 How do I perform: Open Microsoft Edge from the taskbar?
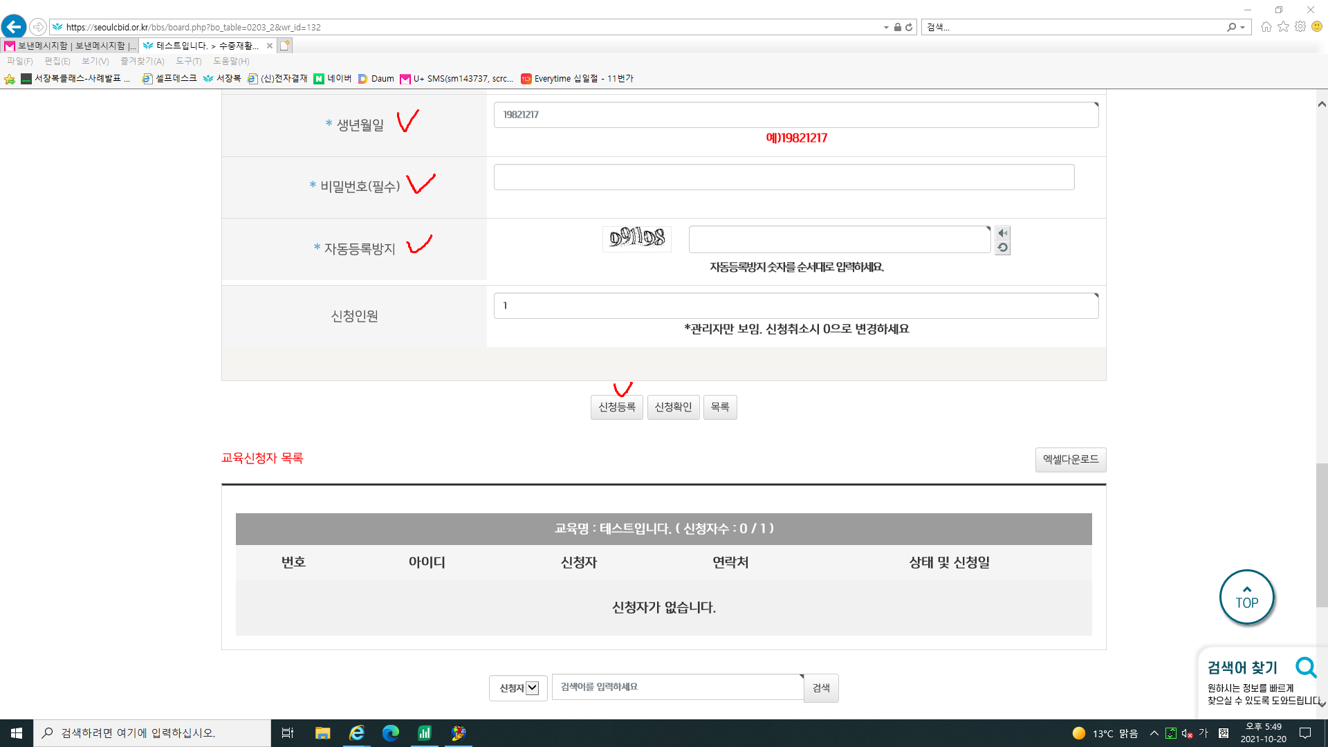point(391,733)
